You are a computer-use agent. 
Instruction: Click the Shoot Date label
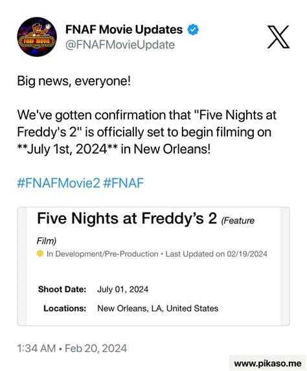pyautogui.click(x=62, y=289)
